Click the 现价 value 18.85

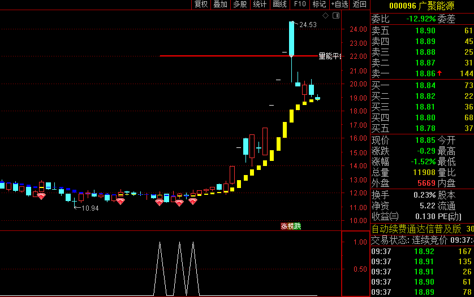coord(425,140)
